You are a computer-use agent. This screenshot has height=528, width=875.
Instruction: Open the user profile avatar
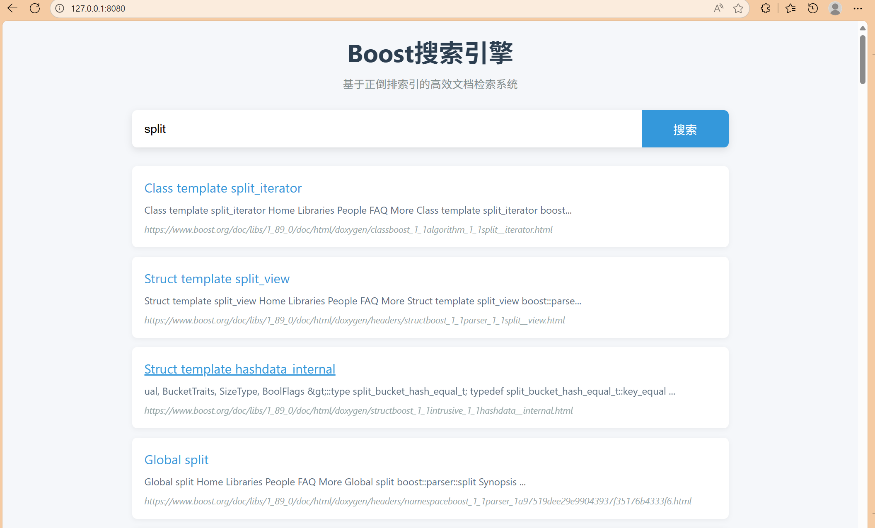(x=835, y=8)
